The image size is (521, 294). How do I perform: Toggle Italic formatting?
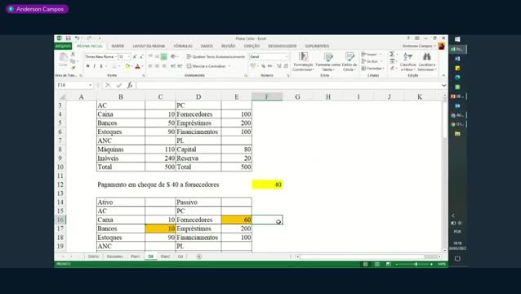pyautogui.click(x=95, y=66)
